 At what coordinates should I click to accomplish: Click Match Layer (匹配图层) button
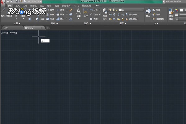(x=131, y=19)
